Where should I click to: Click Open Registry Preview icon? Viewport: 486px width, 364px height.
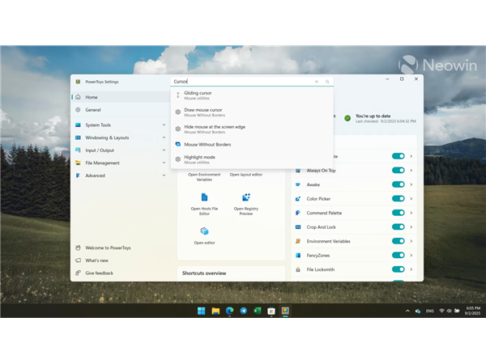(x=246, y=197)
